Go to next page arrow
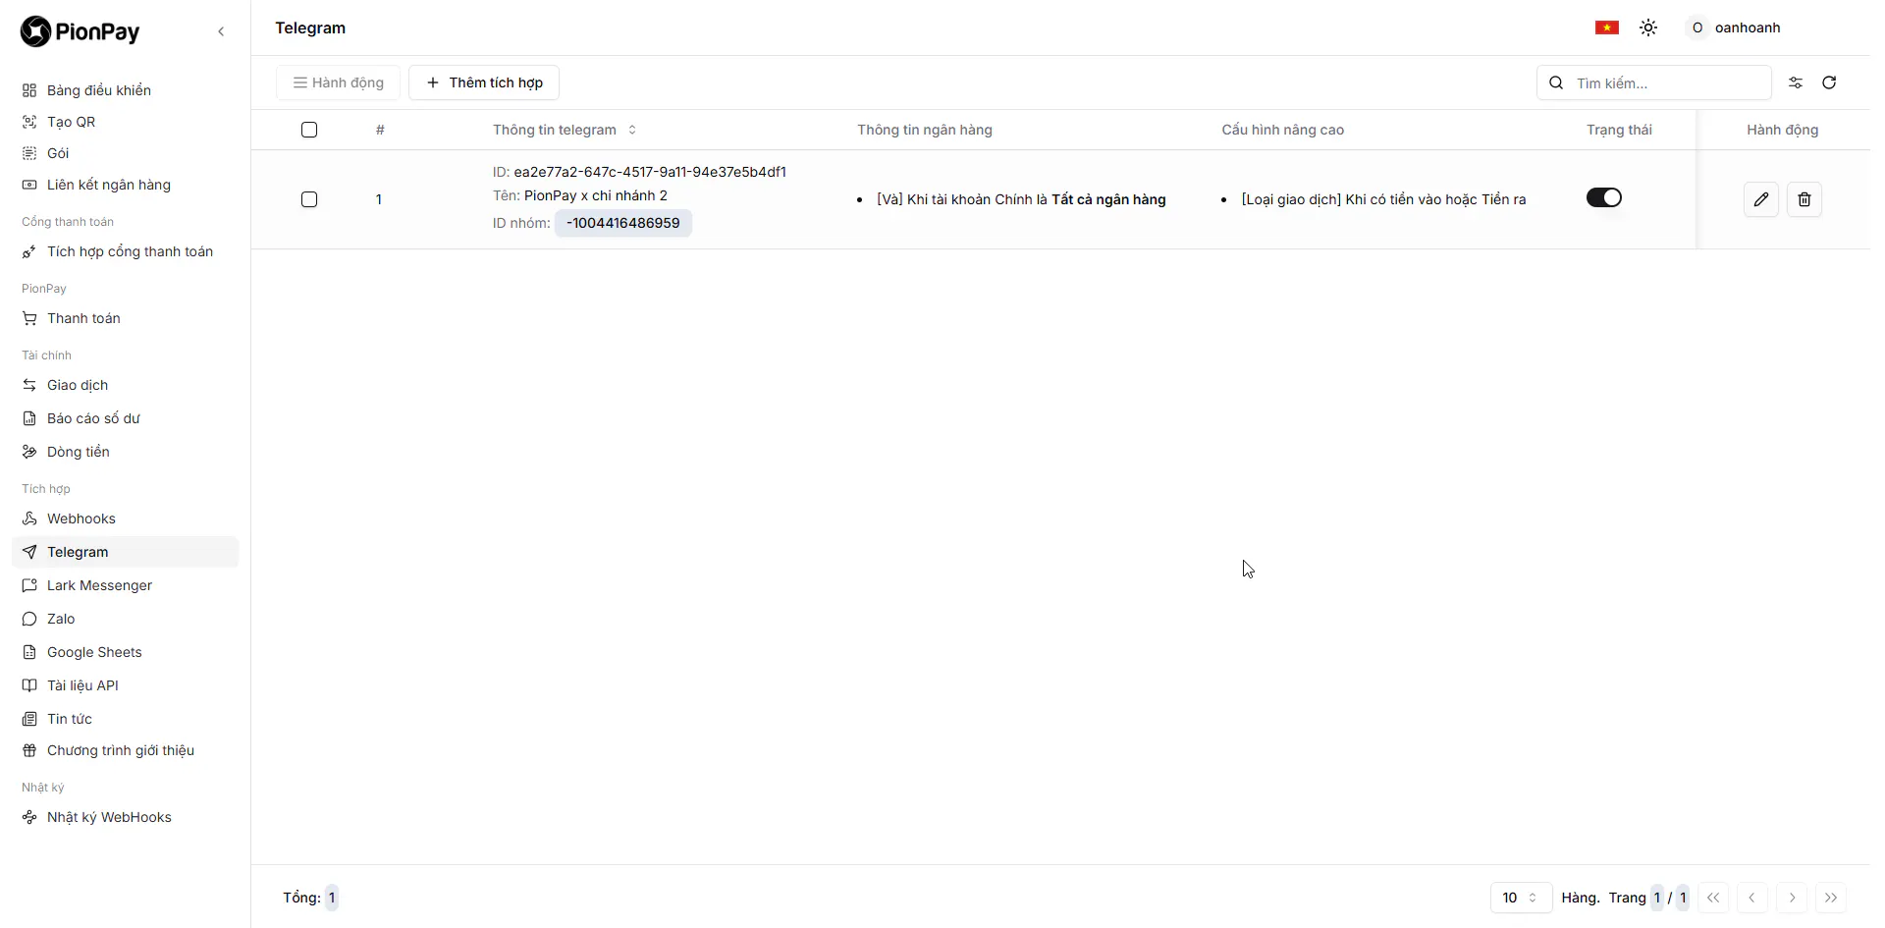 [x=1792, y=898]
